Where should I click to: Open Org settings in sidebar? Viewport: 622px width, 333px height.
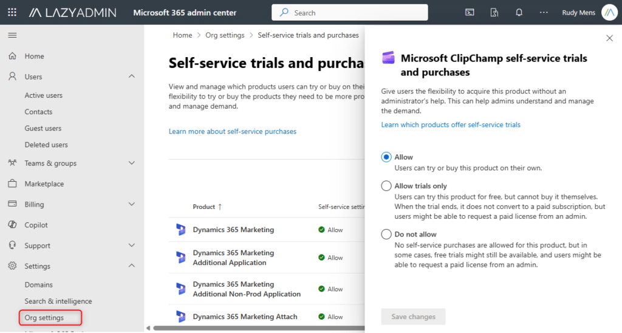44,318
